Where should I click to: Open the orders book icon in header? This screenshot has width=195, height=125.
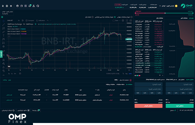(x=26, y=6)
